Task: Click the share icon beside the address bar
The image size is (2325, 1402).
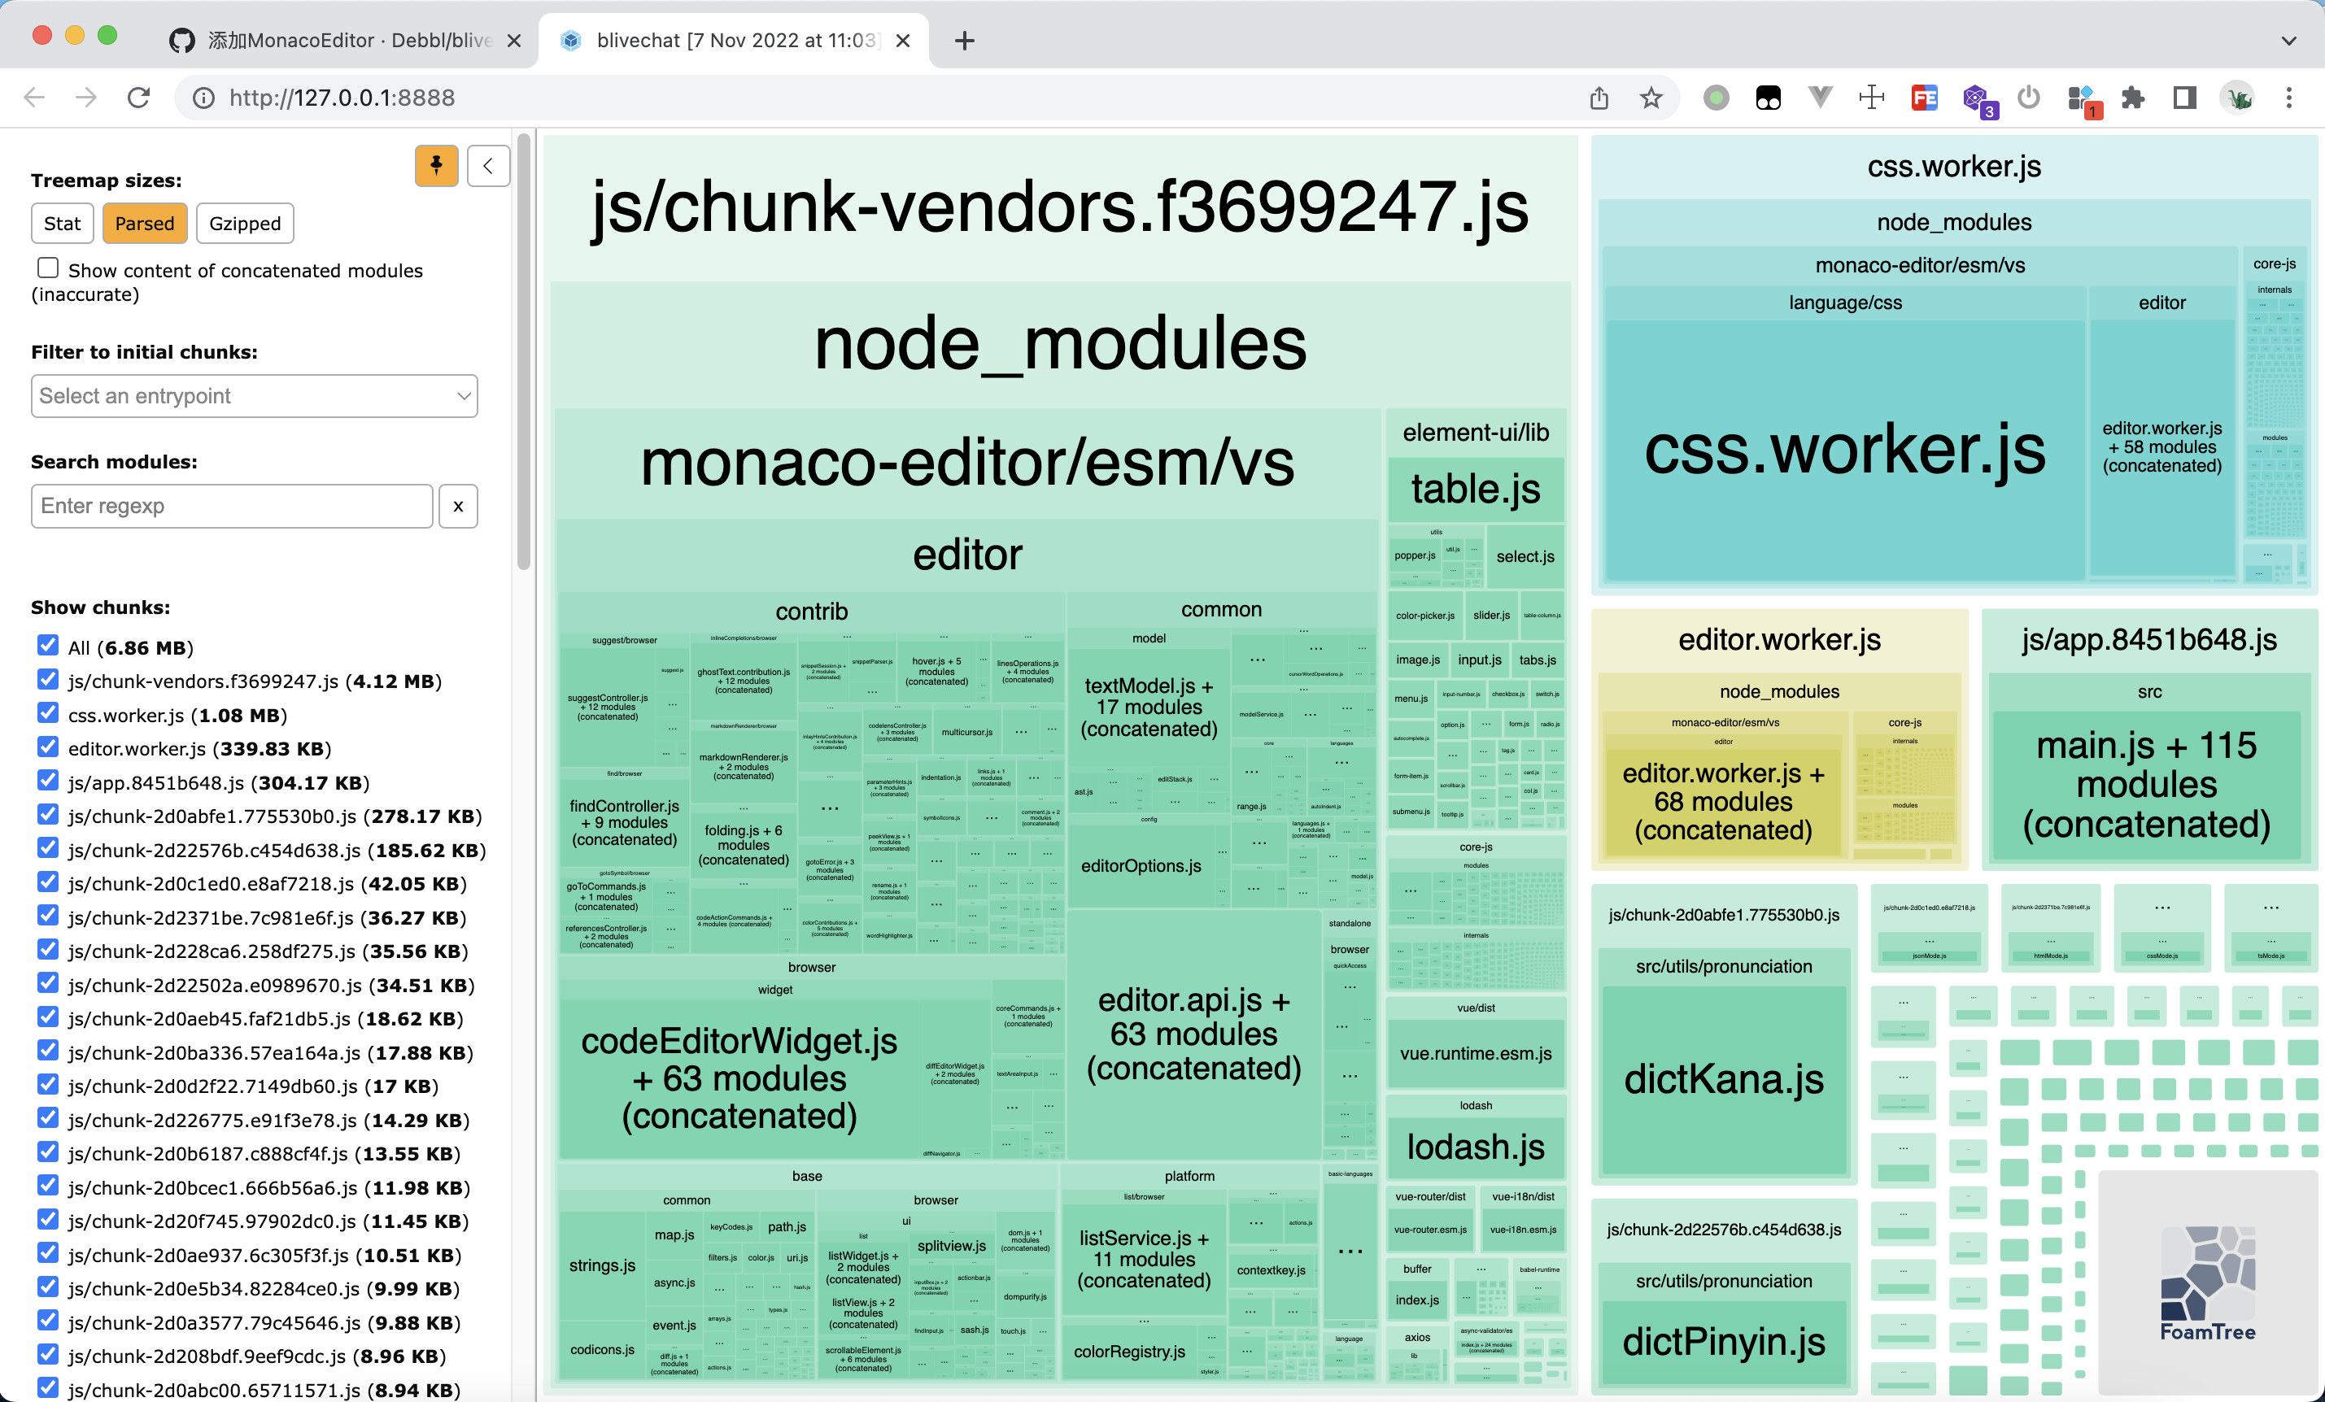Action: (1599, 97)
